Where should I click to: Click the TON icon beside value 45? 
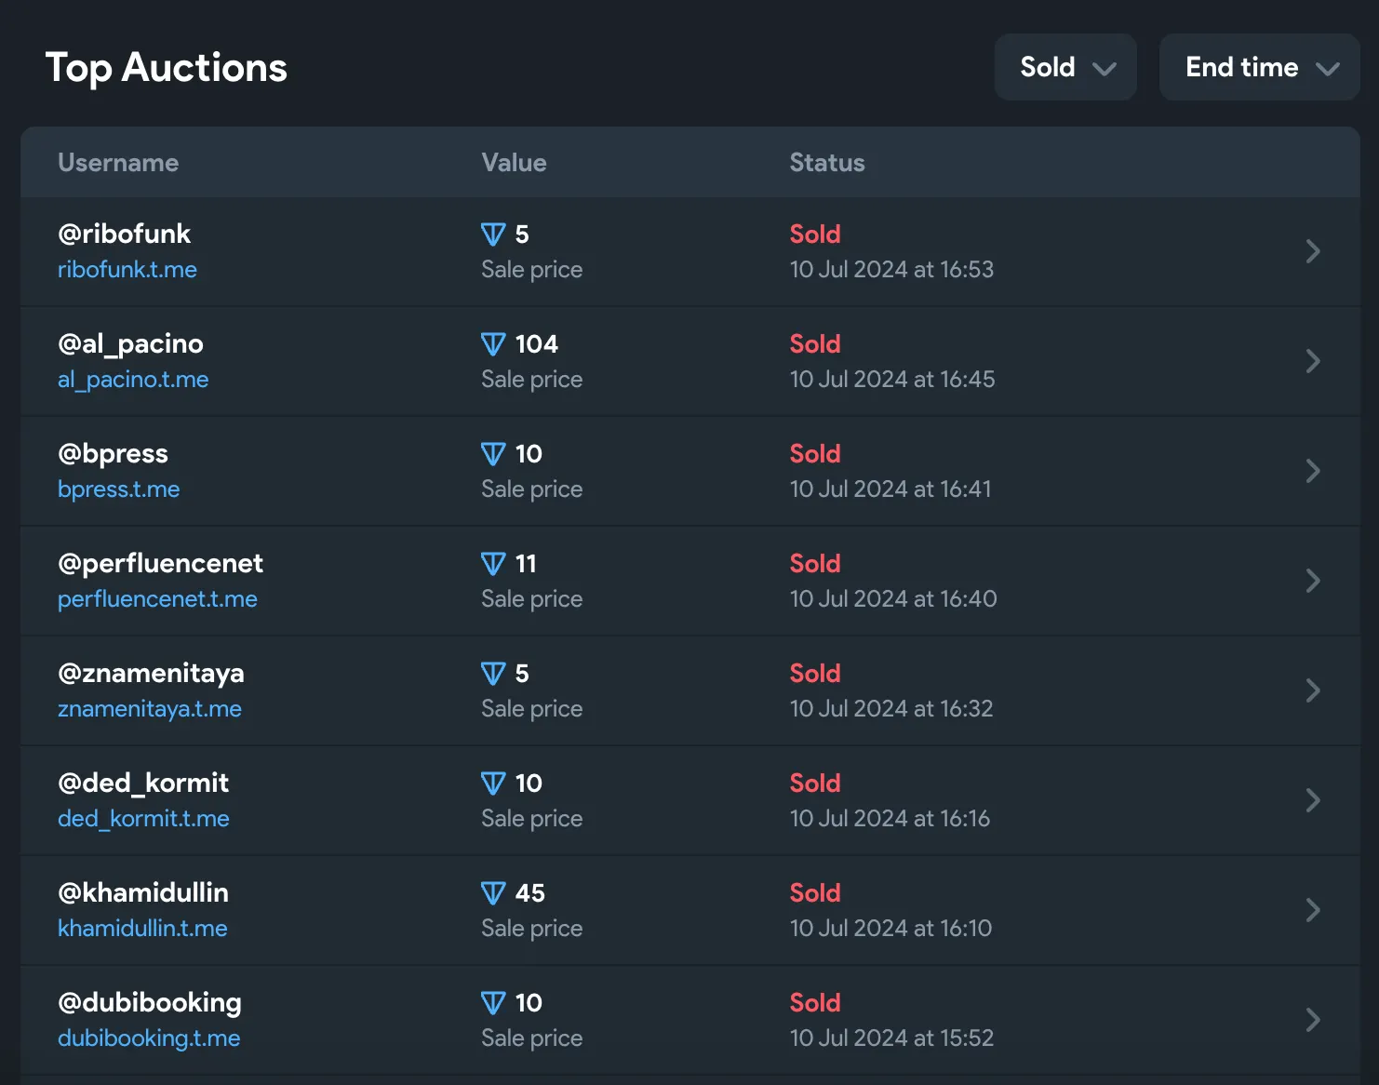pyautogui.click(x=493, y=893)
